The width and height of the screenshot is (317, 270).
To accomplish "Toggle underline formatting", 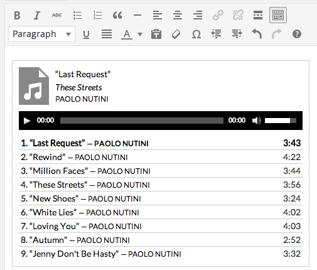I will (86, 35).
